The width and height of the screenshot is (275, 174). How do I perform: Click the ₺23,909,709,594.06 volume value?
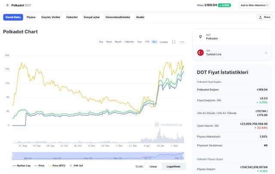click(x=254, y=124)
